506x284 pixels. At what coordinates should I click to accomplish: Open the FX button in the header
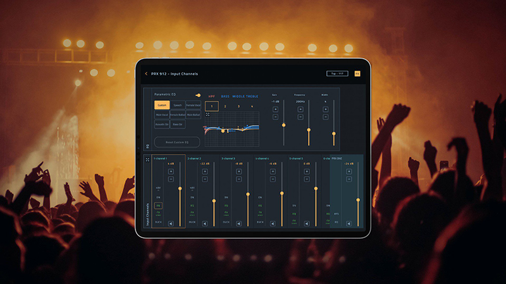tap(357, 74)
